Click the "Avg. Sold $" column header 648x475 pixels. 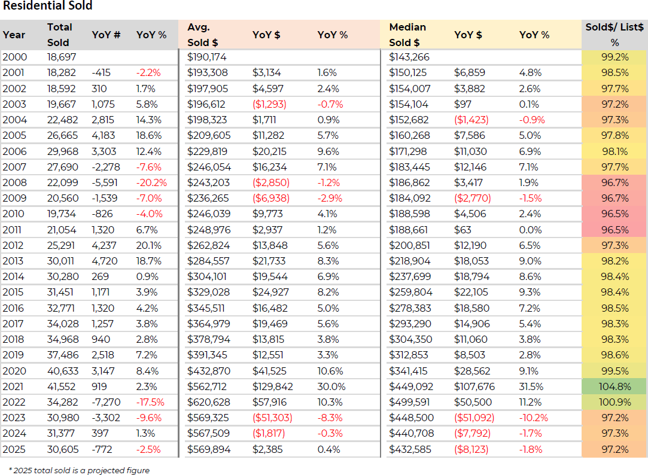202,35
